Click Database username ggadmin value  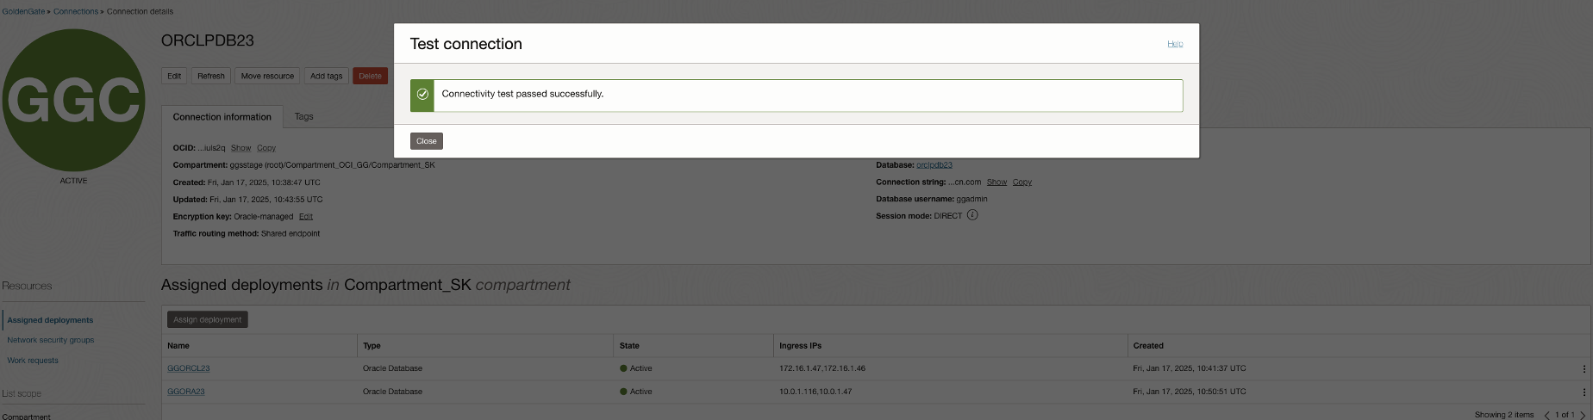click(972, 199)
